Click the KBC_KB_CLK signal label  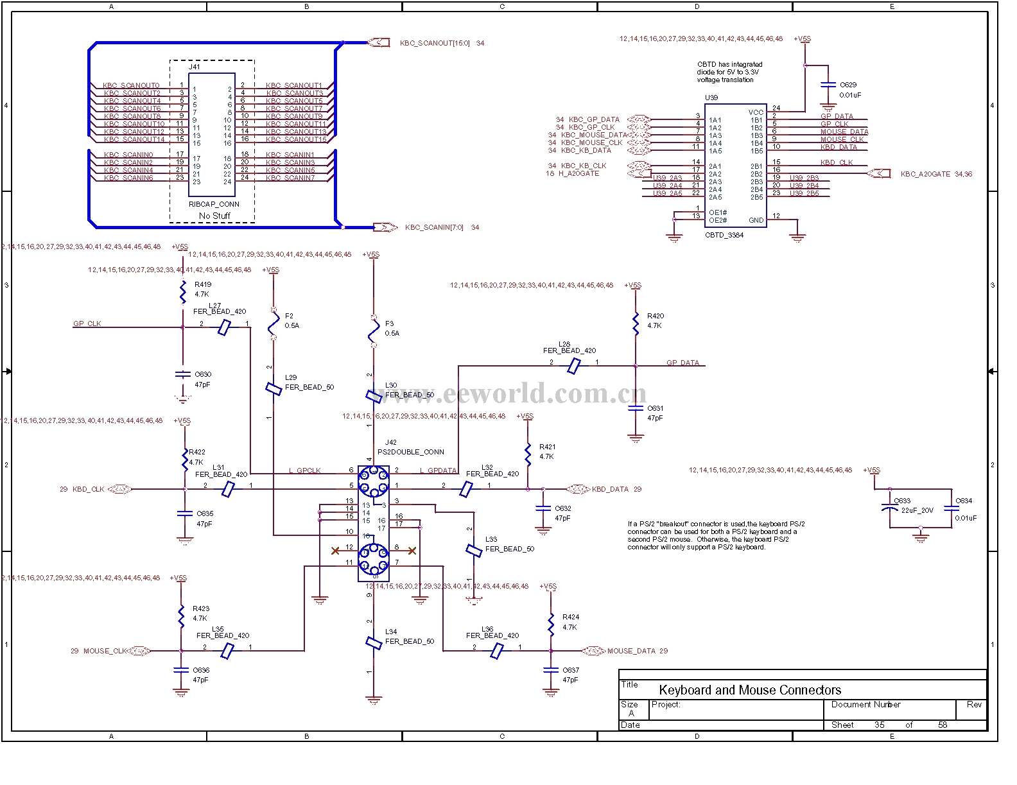584,166
